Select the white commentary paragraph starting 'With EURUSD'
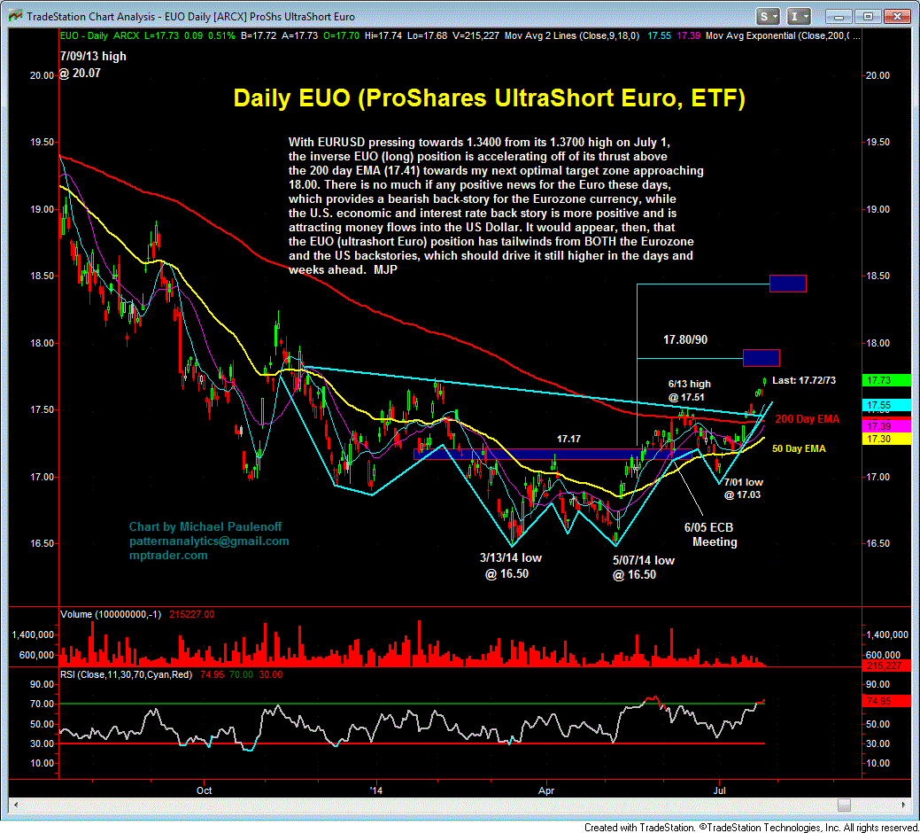Image resolution: width=920 pixels, height=833 pixels. [496, 206]
